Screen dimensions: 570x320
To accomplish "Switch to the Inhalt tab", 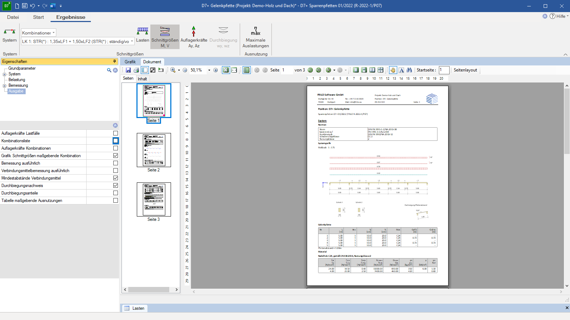I will (x=142, y=79).
